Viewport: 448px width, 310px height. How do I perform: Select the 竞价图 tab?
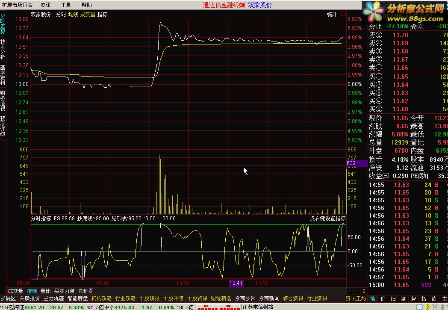click(86, 291)
